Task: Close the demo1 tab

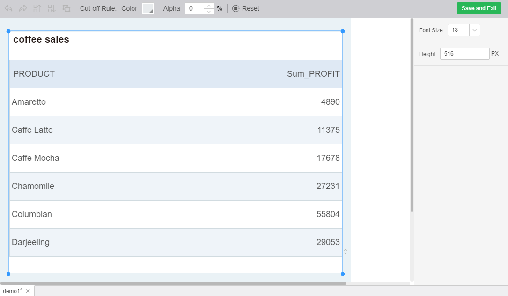Action: click(x=28, y=291)
